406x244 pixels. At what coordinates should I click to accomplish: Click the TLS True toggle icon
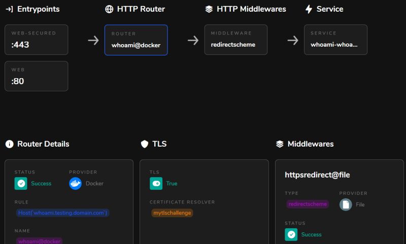(x=156, y=184)
